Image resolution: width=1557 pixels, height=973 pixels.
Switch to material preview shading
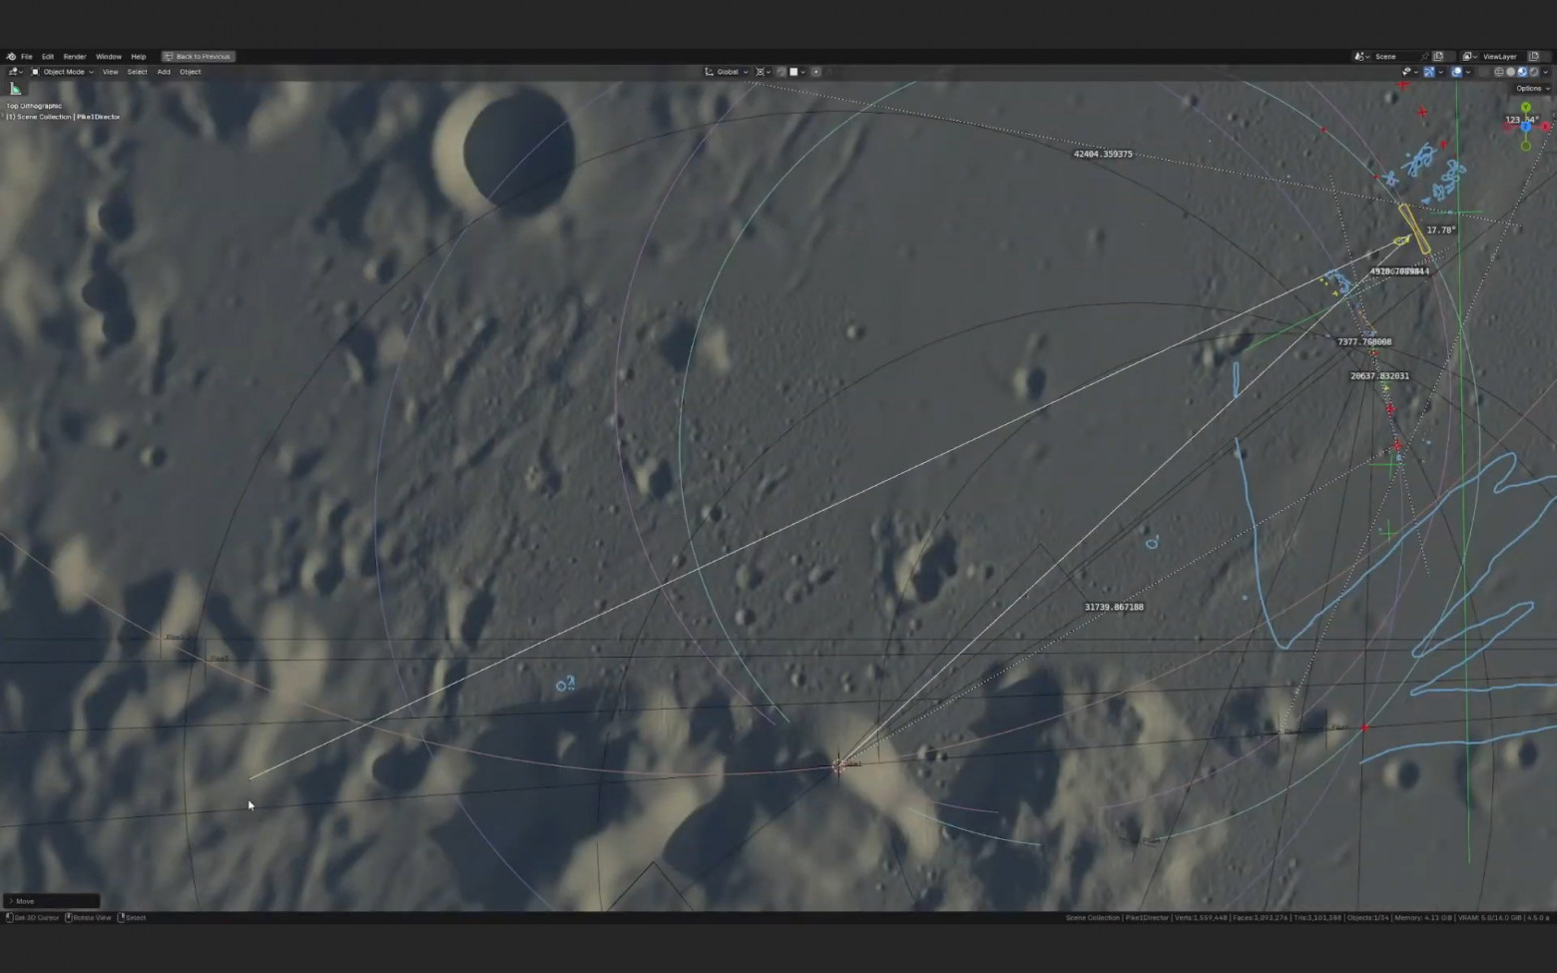tap(1523, 72)
